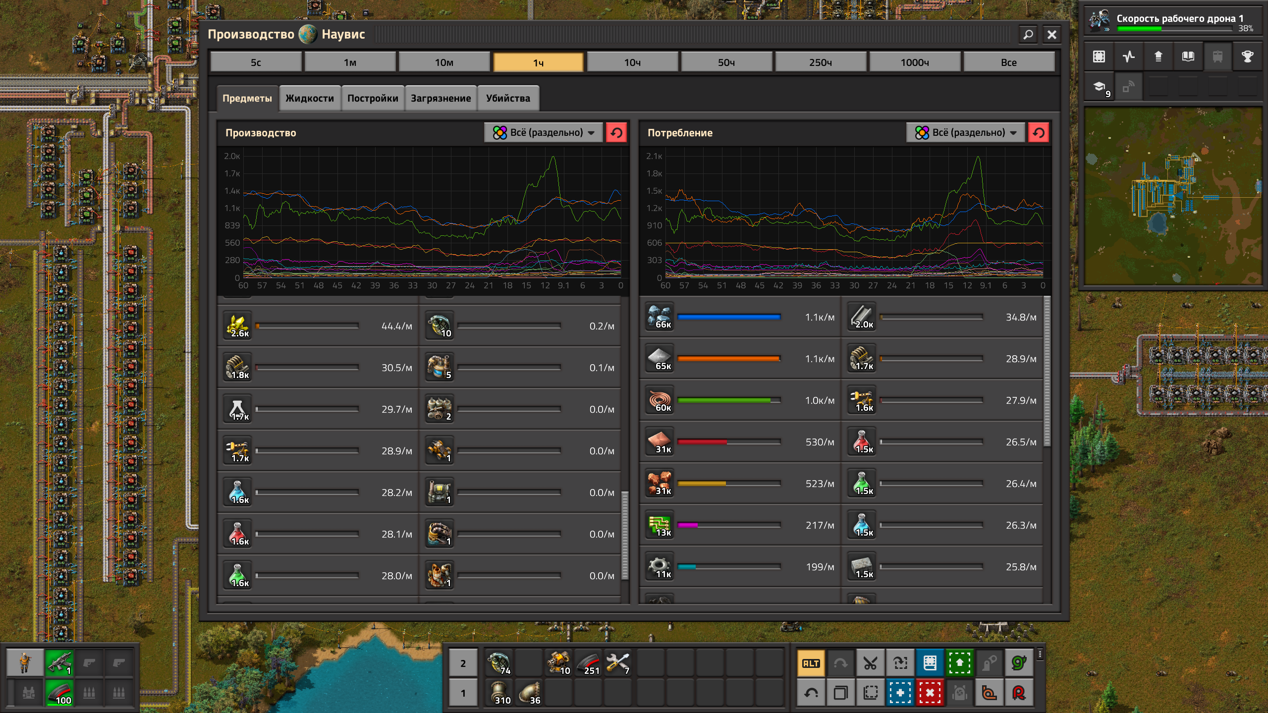Select the red deconstruction planner tool
Viewport: 1268px width, 713px height.
click(x=930, y=693)
